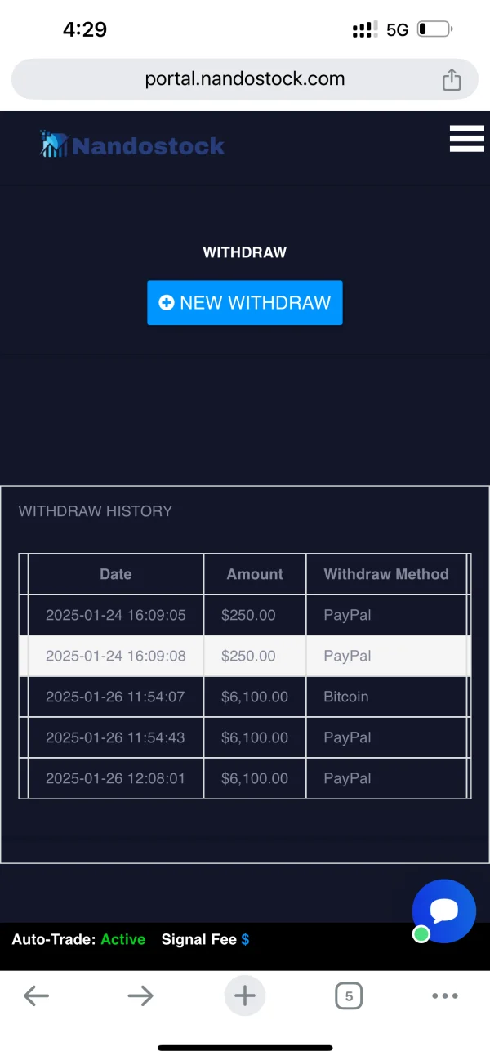The image size is (490, 1060).
Task: Open the hamburger navigation menu
Action: tap(466, 139)
